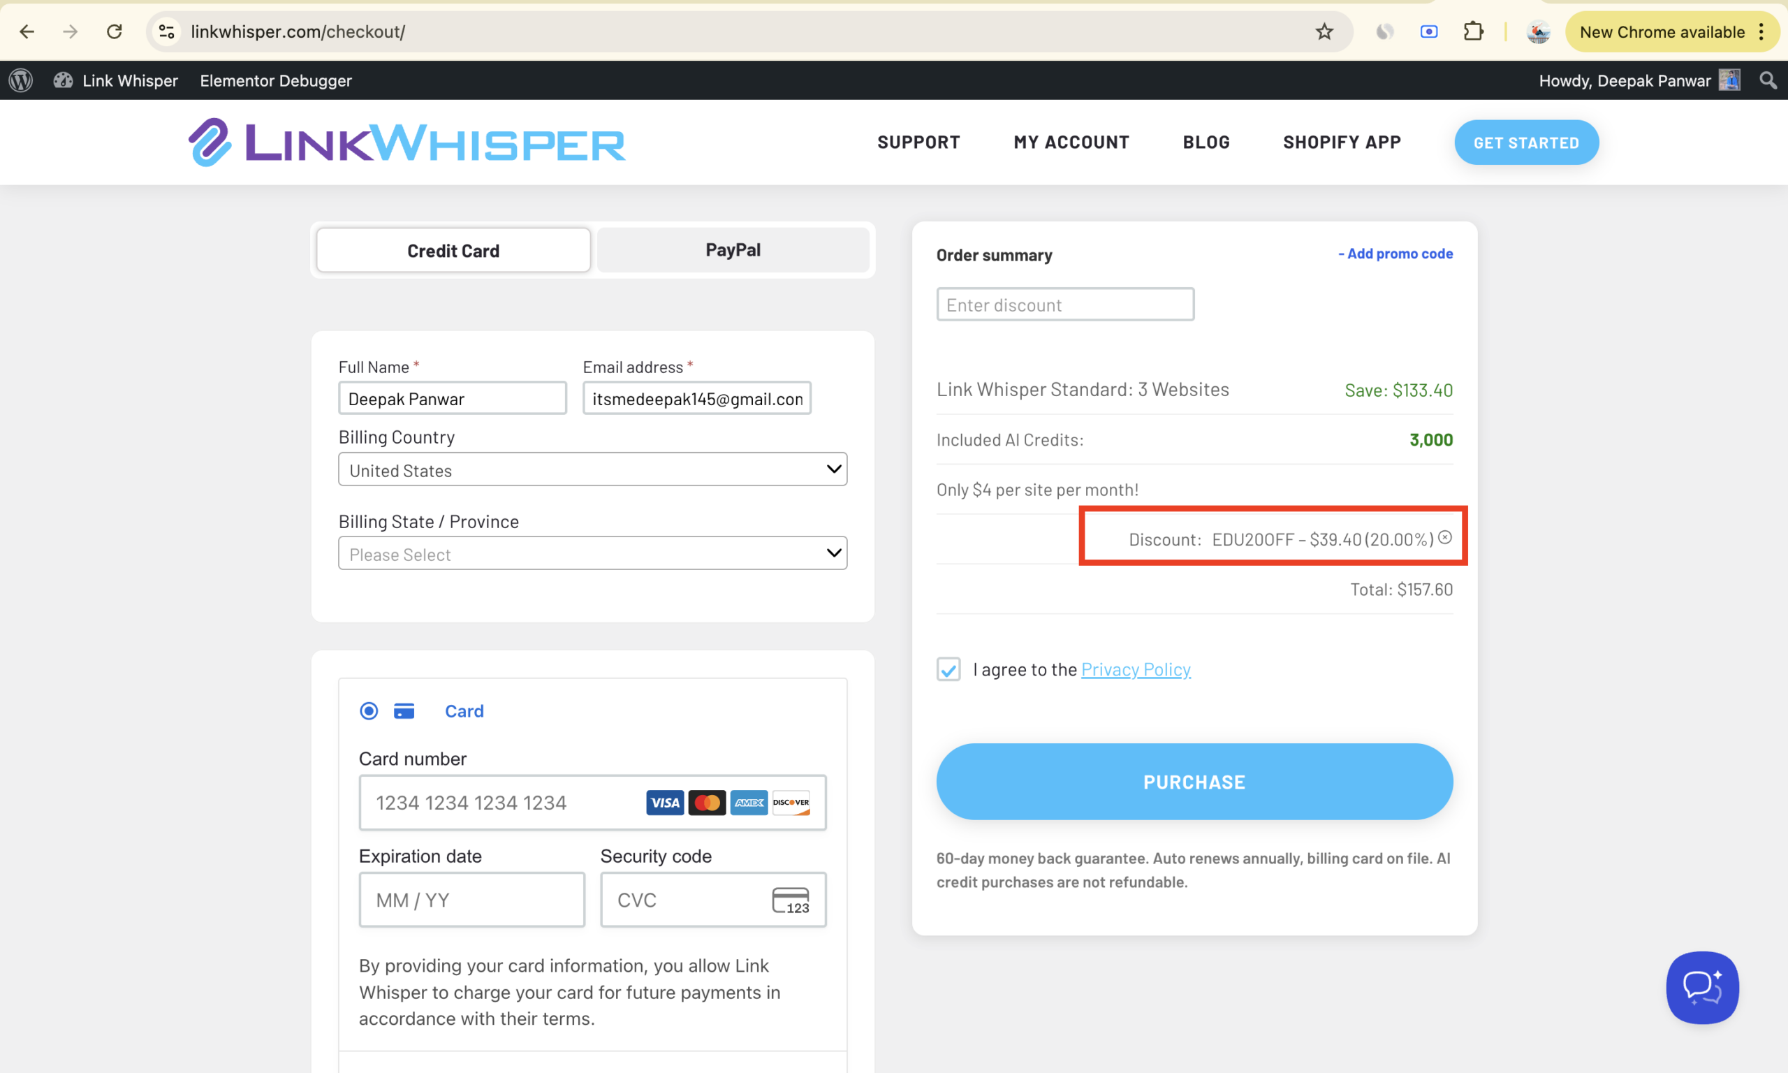
Task: Click the Email address input field
Action: point(697,398)
